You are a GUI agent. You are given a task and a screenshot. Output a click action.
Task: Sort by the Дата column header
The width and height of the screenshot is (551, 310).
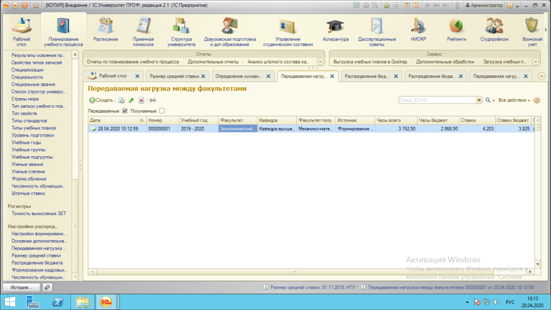coord(117,120)
